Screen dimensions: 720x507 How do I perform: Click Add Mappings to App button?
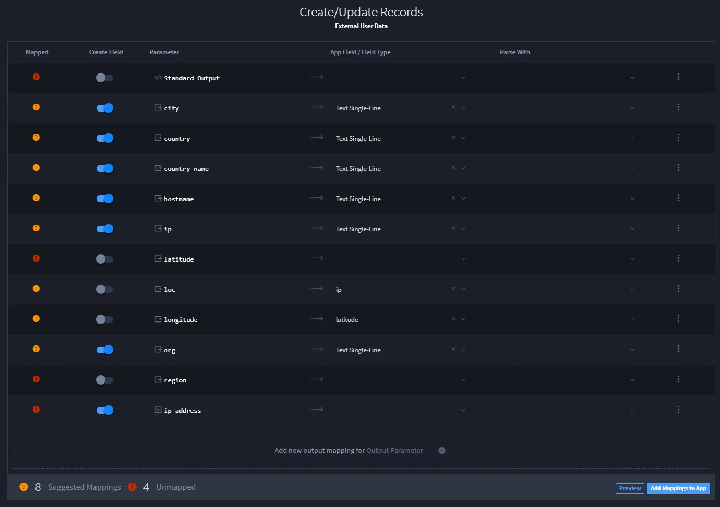678,488
